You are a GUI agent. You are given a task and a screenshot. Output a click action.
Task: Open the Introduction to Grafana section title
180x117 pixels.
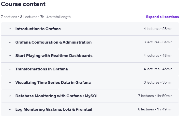click(38, 29)
